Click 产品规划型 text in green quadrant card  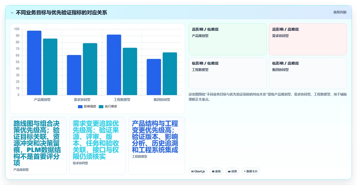[200, 36]
